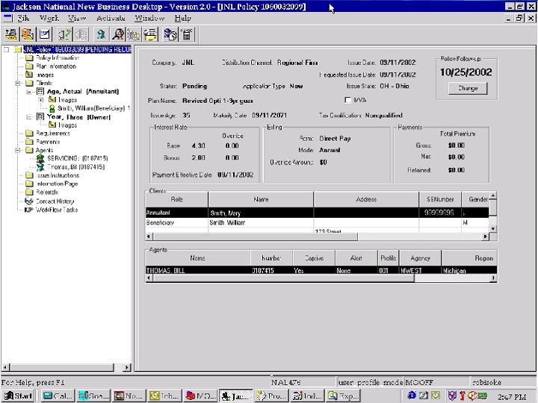This screenshot has height=403, width=538.
Task: Collapse the Year, Three owner node
Action: [29, 116]
